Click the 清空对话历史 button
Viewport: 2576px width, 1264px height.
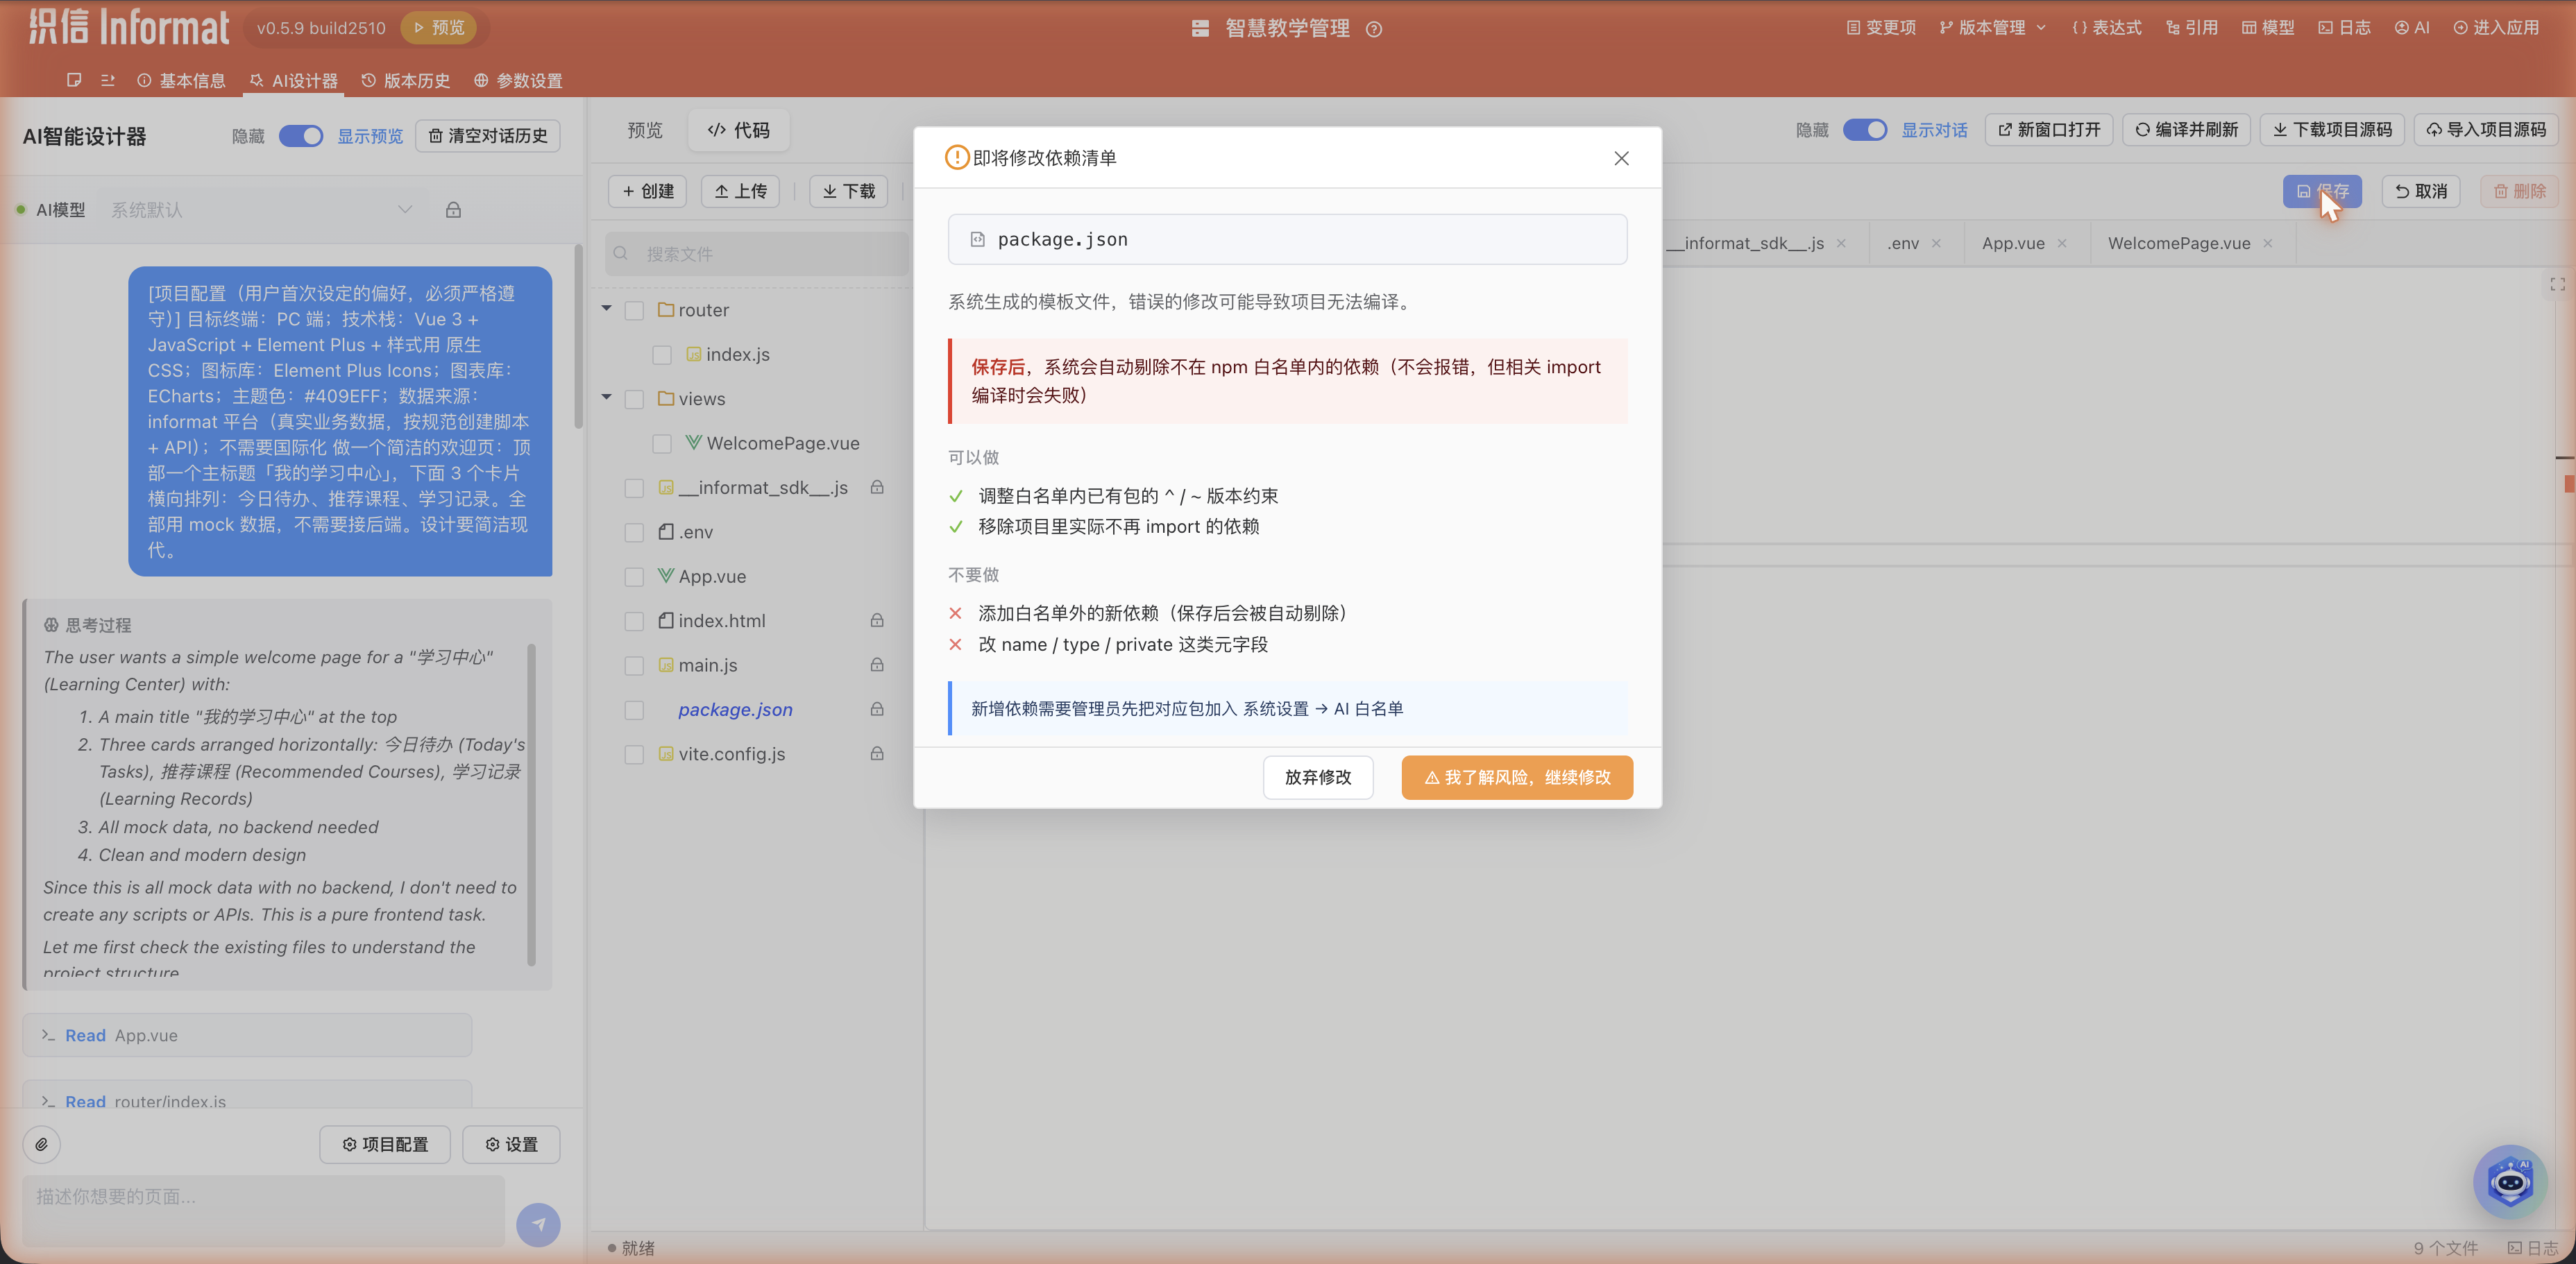pos(488,136)
